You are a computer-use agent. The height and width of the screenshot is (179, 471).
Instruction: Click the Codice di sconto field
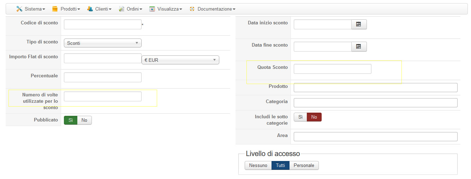(x=102, y=24)
